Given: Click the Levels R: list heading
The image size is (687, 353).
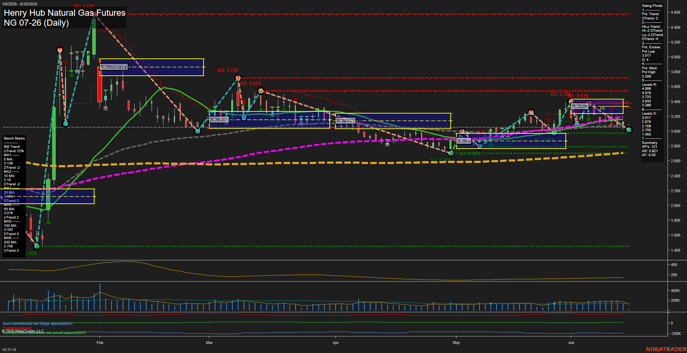Looking at the screenshot, I should click(649, 85).
